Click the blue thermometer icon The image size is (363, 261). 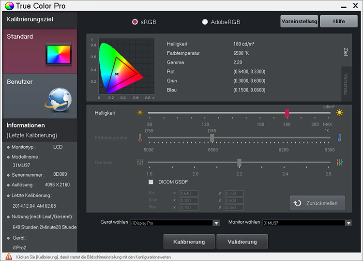tap(340, 138)
